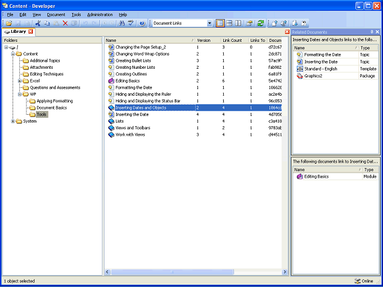Toggle the single-pane layout view button

pos(220,23)
